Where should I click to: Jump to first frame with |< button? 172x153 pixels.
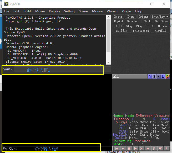[116, 26]
